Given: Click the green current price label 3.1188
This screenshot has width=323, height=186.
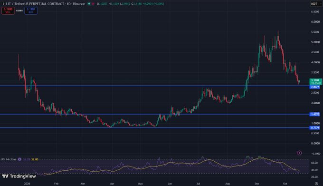Looking at the screenshot, I should tap(316, 82).
